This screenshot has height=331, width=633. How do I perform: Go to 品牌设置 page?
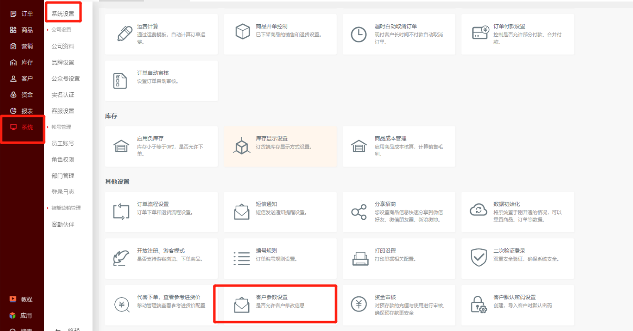pos(63,62)
